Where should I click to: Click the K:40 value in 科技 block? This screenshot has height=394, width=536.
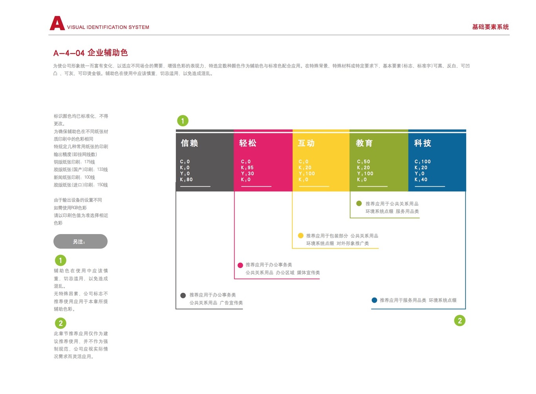point(421,180)
